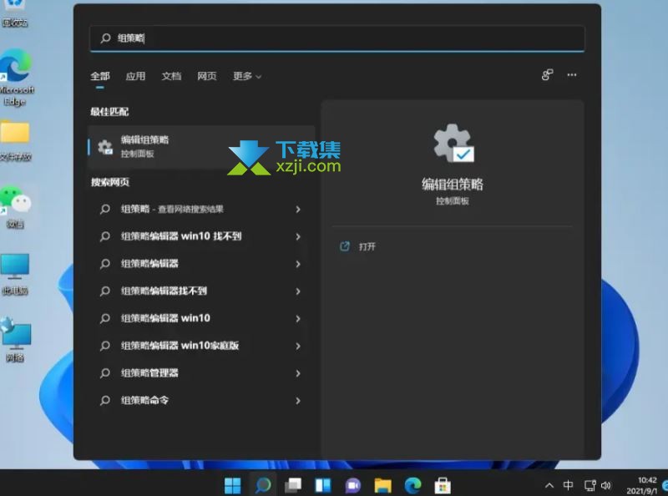The height and width of the screenshot is (496, 668).
Task: Open Task View on the taskbar
Action: (x=293, y=485)
